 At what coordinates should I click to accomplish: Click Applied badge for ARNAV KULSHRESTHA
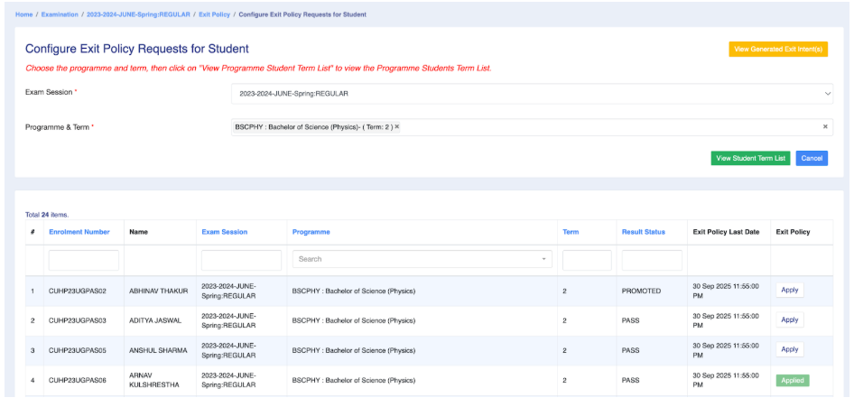point(792,380)
